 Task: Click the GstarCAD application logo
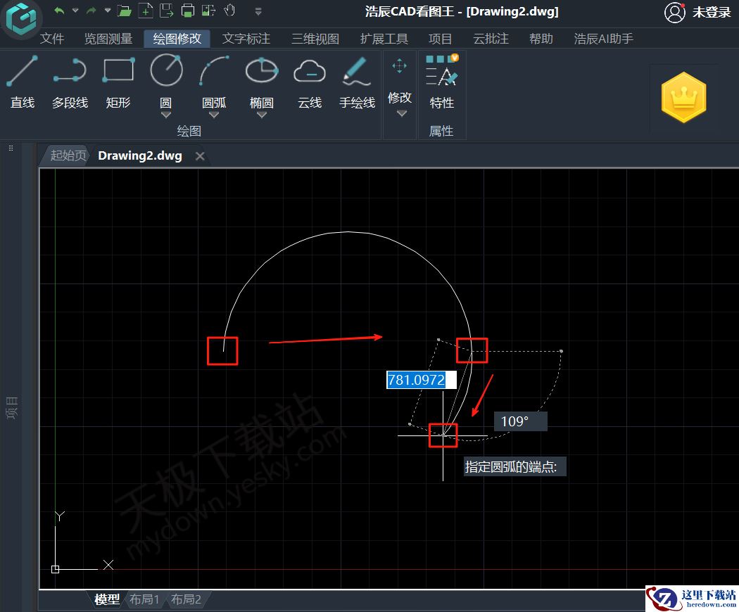pyautogui.click(x=21, y=19)
